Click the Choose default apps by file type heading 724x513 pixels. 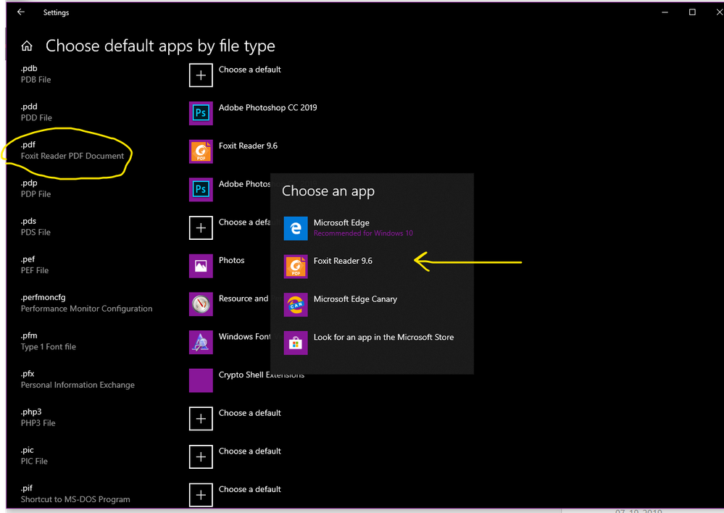click(160, 46)
